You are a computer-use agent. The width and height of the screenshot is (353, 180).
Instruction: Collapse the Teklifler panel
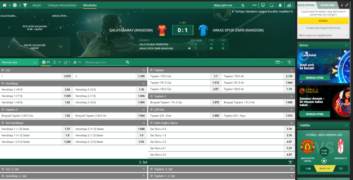point(346,125)
